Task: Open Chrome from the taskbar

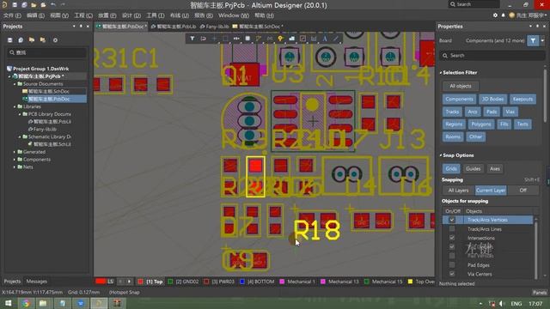Action: pos(27,303)
